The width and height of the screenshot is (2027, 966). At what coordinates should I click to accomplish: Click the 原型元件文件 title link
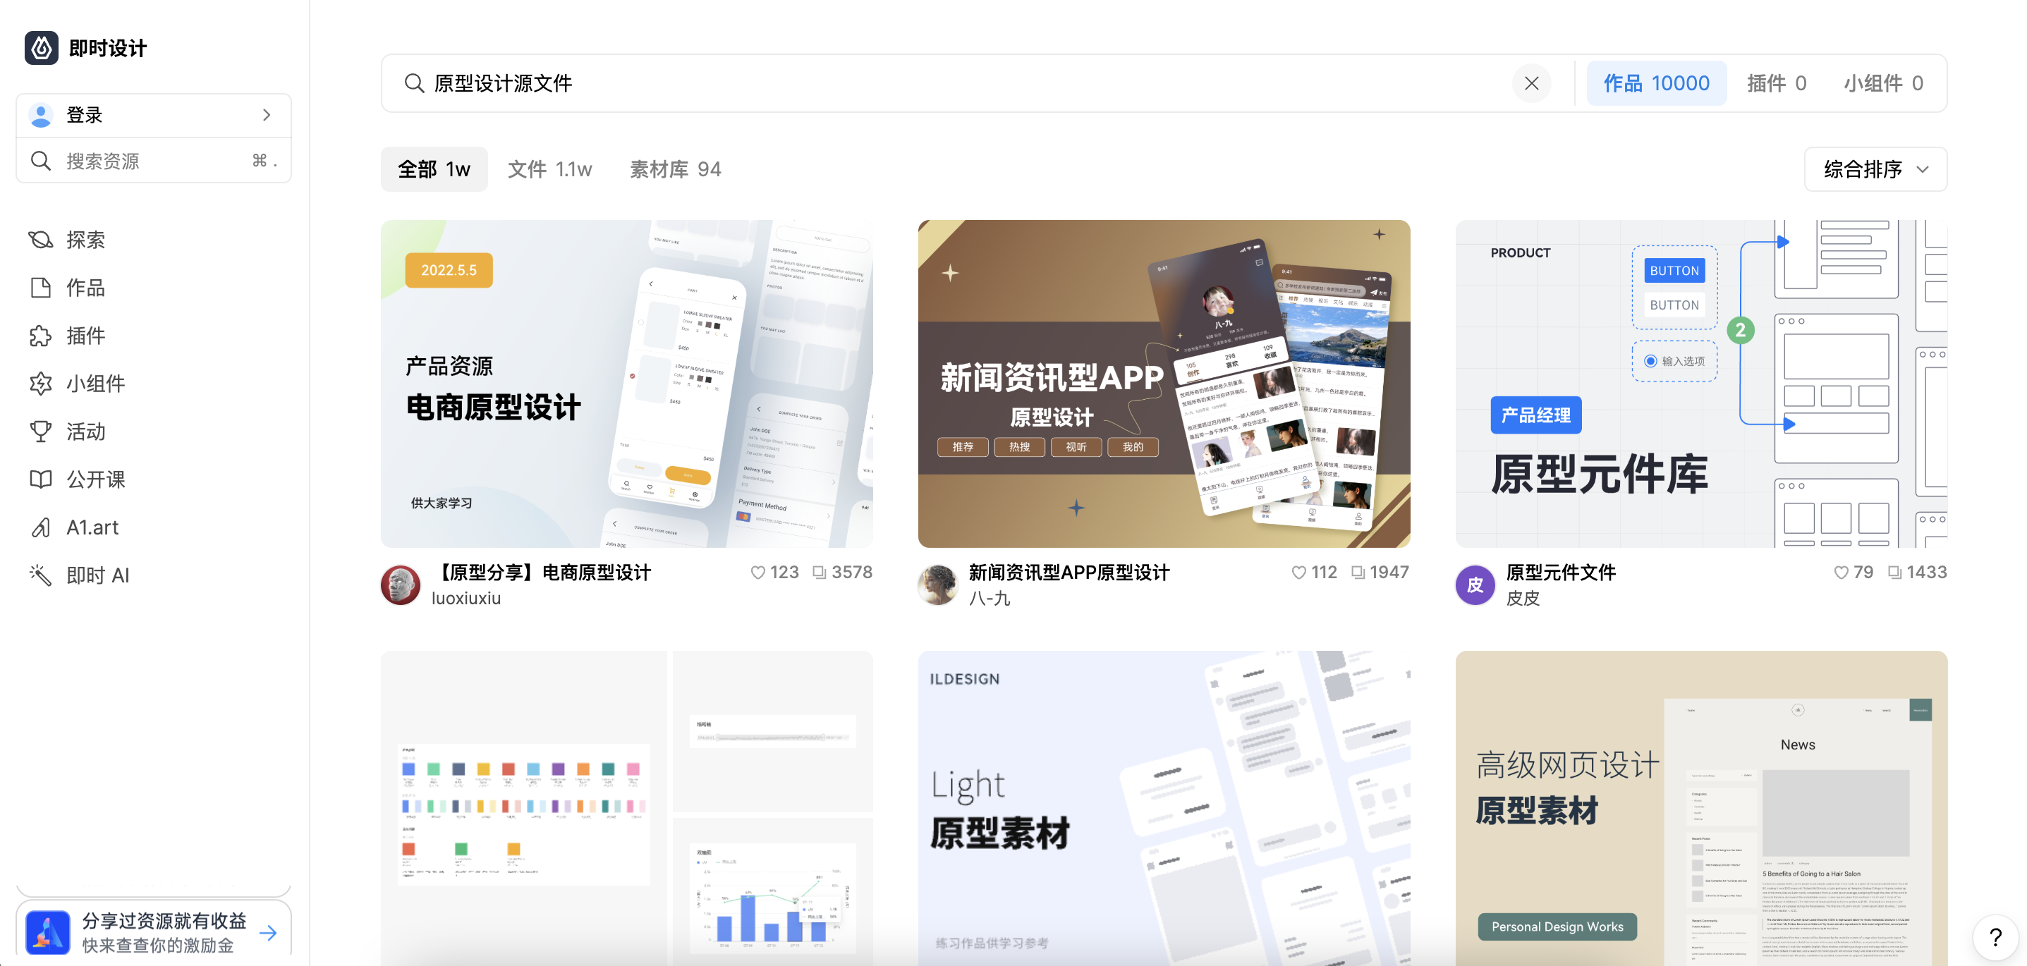pyautogui.click(x=1562, y=572)
